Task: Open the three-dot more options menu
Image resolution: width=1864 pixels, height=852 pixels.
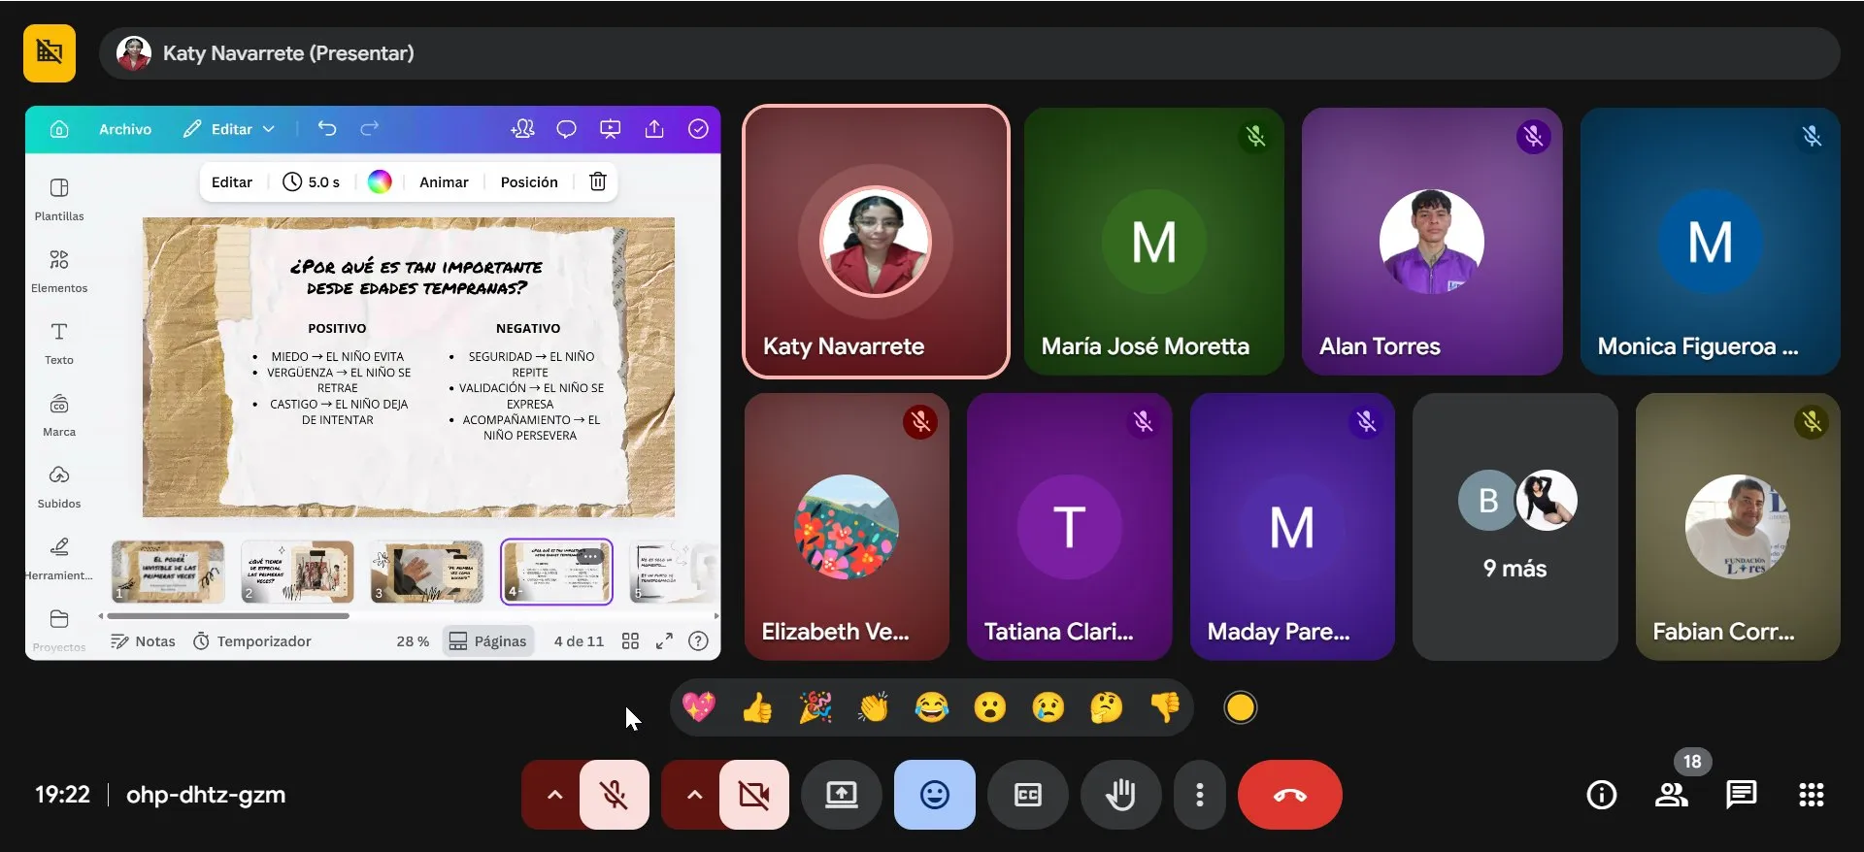Action: (x=1200, y=795)
